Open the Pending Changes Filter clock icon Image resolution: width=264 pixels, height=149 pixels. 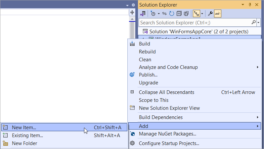153,14
